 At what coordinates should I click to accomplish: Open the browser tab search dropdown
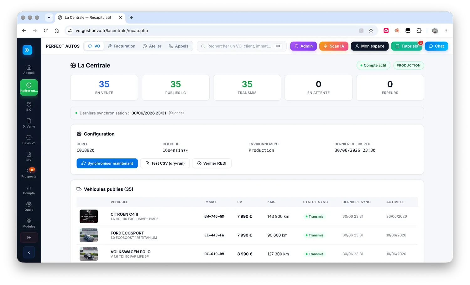pos(49,18)
